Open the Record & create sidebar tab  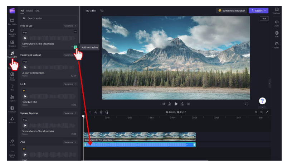[12, 33]
